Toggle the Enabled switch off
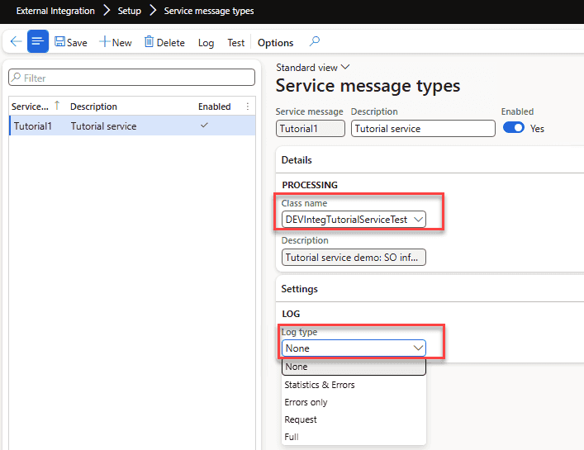The width and height of the screenshot is (584, 450). click(x=513, y=128)
